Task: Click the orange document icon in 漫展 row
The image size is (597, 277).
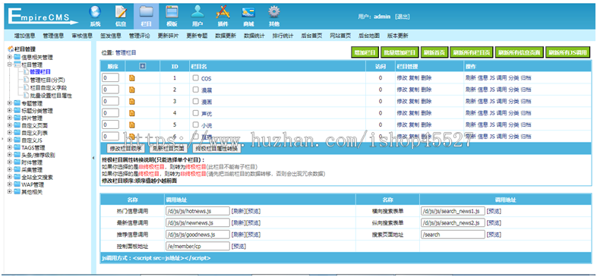Action: [132, 90]
